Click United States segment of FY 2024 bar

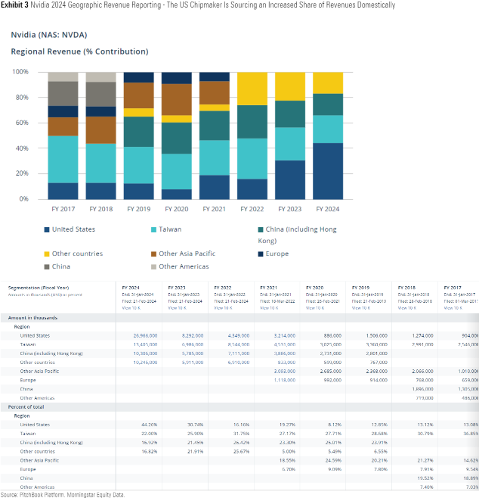pos(327,170)
